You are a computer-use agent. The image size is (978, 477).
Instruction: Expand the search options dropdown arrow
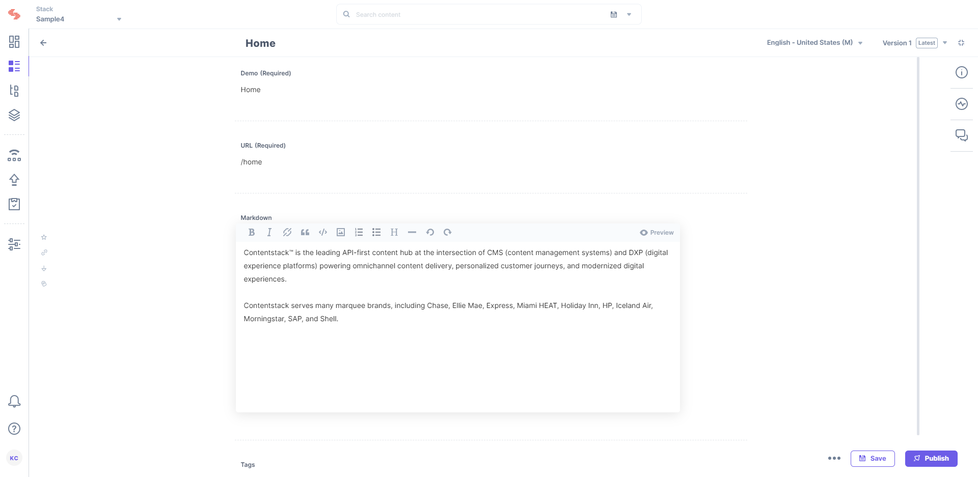point(629,15)
